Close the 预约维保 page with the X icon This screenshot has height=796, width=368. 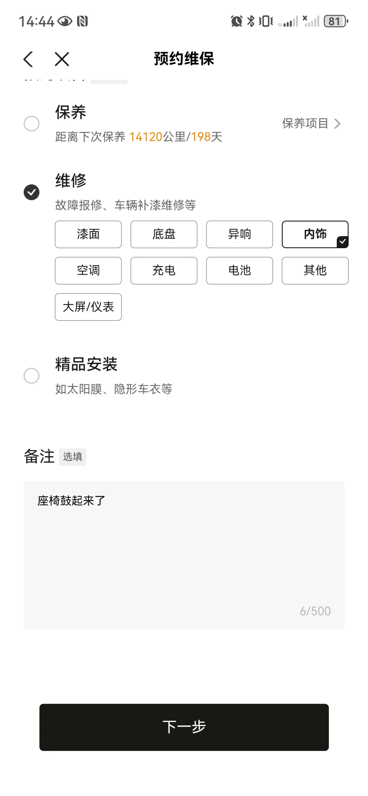(x=62, y=59)
